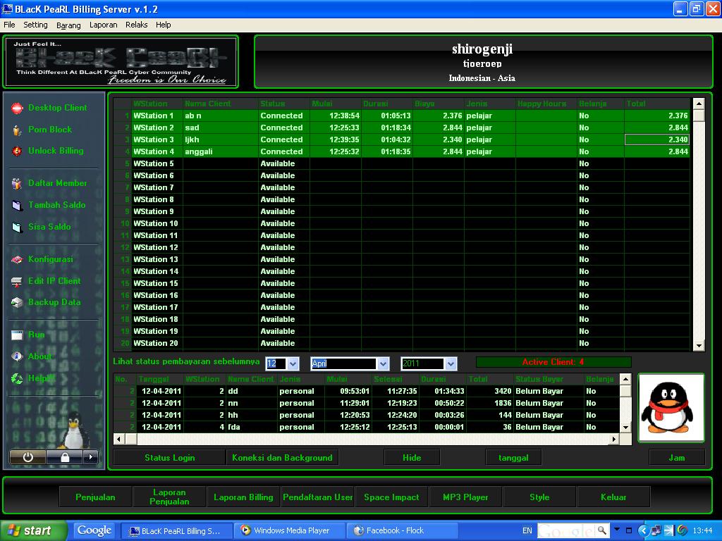Click the Laporan Penjualan button
Viewport: 722px width, 541px height.
pos(169,497)
